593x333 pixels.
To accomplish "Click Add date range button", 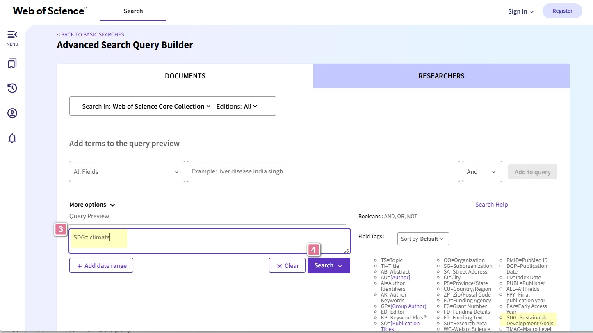I will (x=101, y=265).
